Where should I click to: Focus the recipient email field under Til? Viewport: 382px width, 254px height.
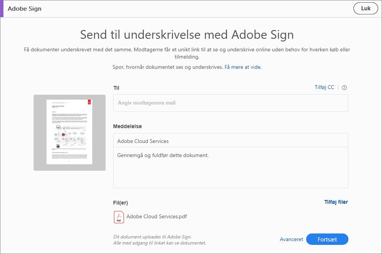(x=230, y=103)
